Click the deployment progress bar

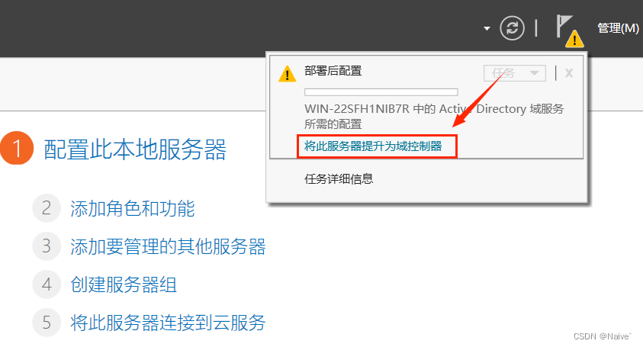pyautogui.click(x=381, y=92)
